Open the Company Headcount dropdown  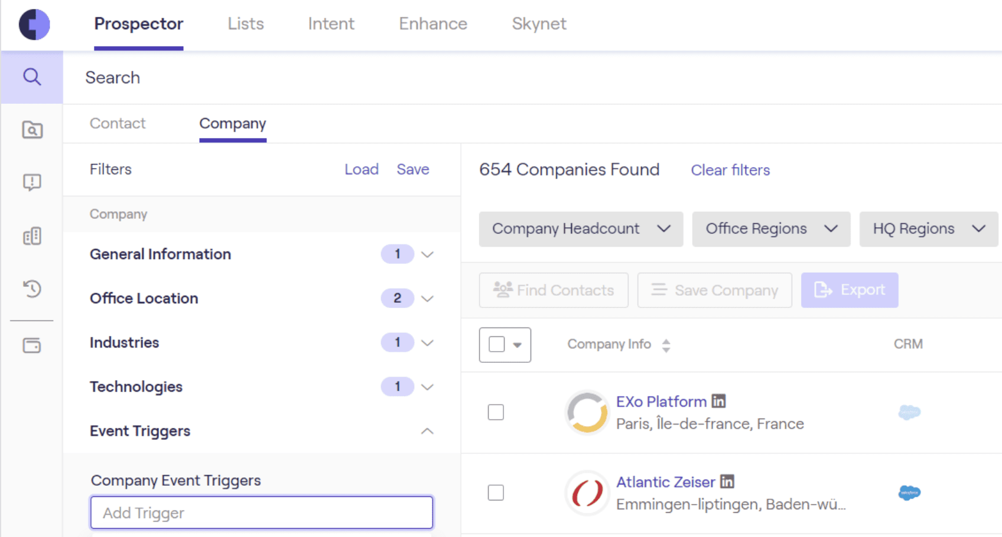coord(581,229)
